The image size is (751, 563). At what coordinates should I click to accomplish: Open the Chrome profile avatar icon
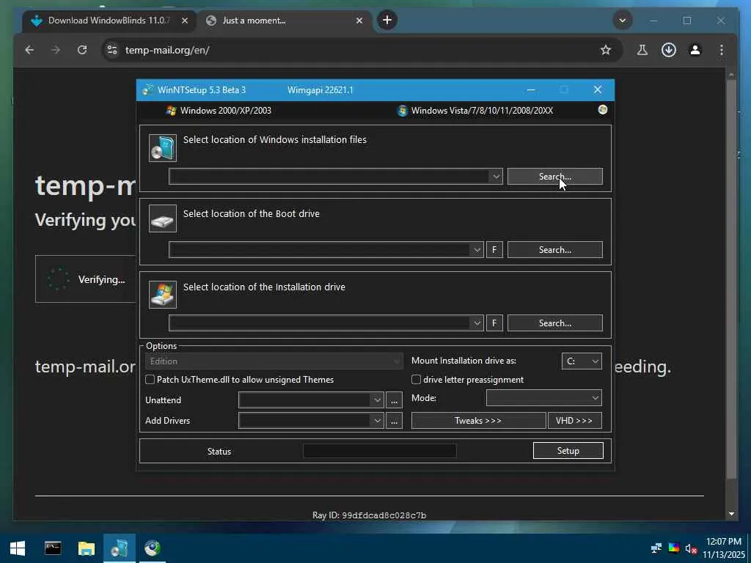695,50
